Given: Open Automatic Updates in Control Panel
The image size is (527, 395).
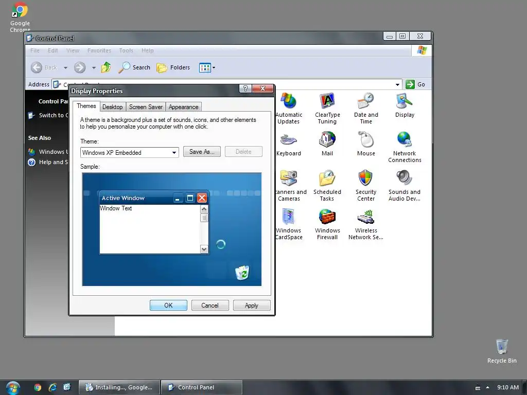Looking at the screenshot, I should pos(289,108).
